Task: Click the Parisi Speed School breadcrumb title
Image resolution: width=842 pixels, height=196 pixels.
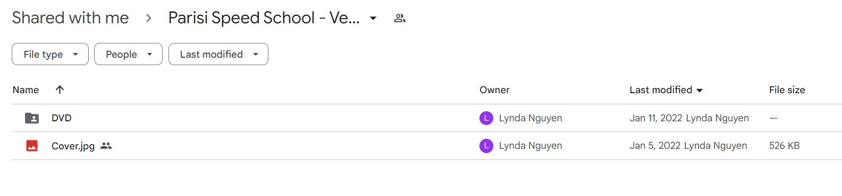Action: (x=264, y=18)
